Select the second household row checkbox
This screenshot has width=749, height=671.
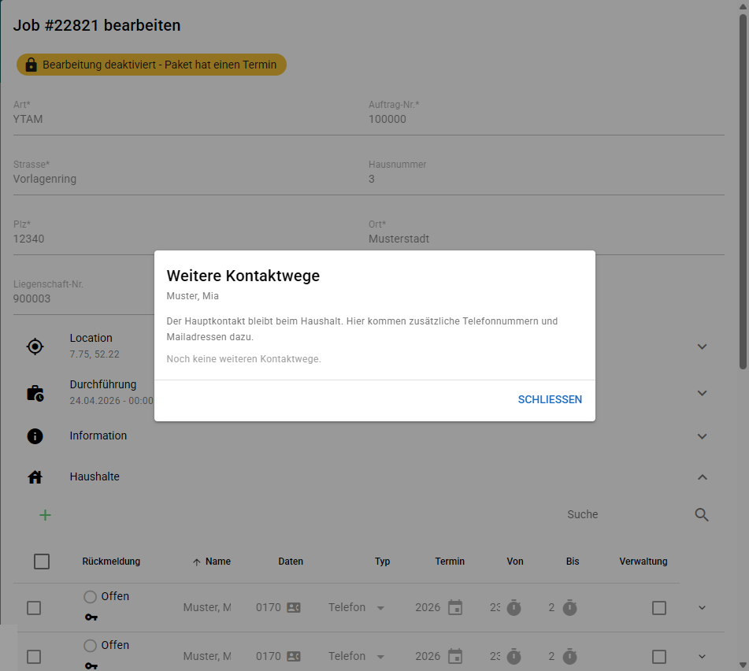(34, 657)
